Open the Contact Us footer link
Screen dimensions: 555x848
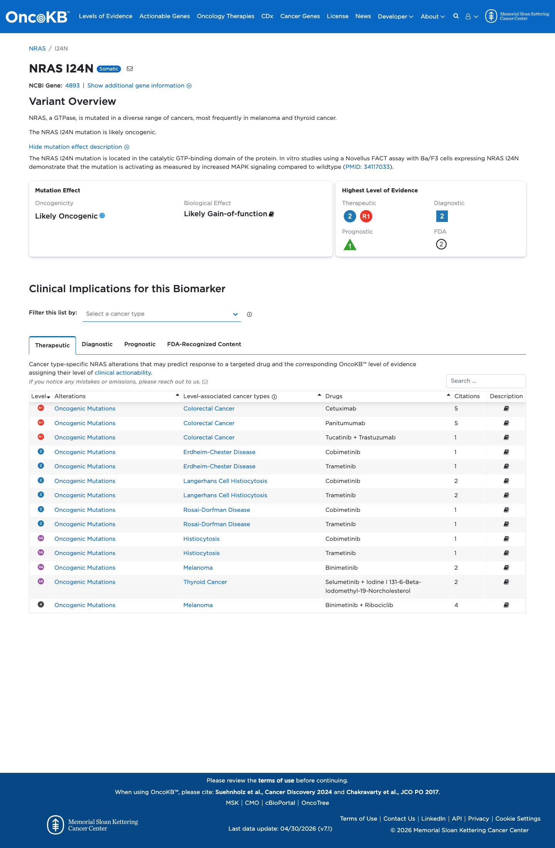399,819
